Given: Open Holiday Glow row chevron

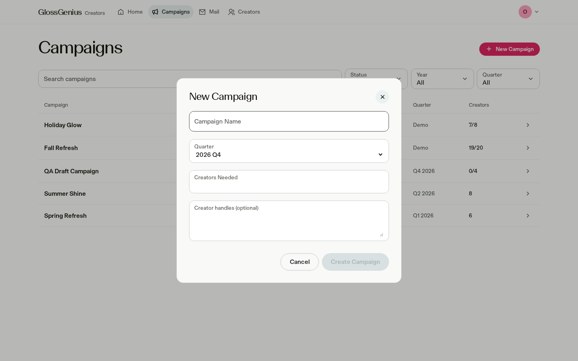Looking at the screenshot, I should point(528,125).
